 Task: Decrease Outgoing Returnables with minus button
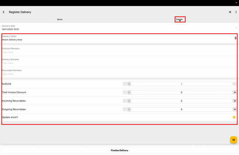(125, 109)
